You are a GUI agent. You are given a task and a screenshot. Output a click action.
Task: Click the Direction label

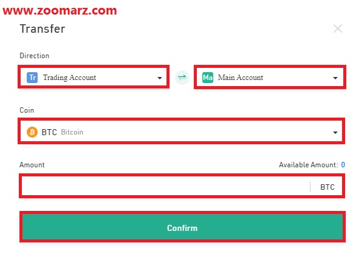pyautogui.click(x=34, y=56)
